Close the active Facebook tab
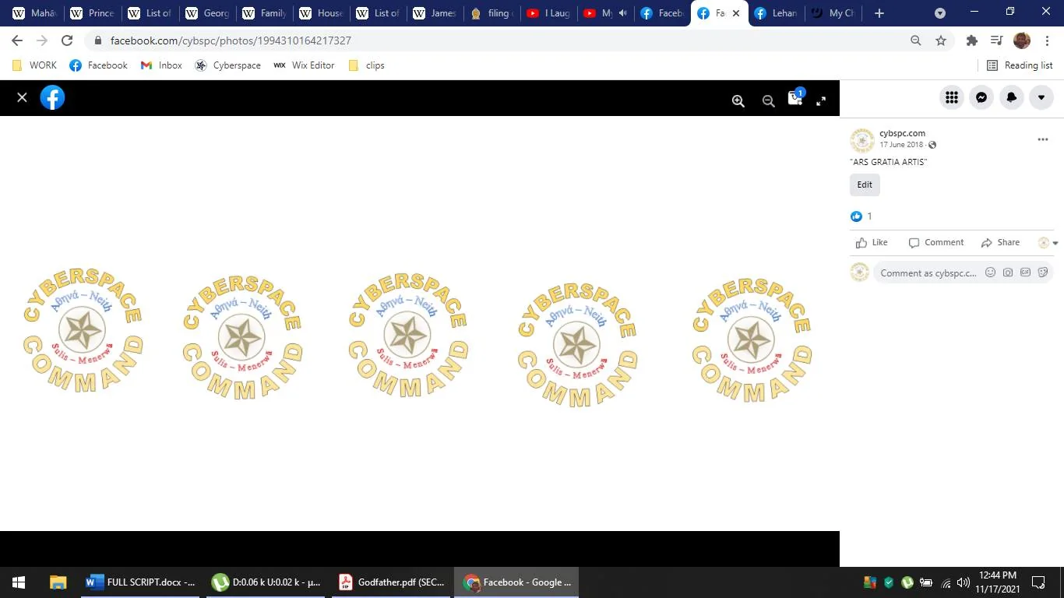This screenshot has height=598, width=1064. point(736,13)
